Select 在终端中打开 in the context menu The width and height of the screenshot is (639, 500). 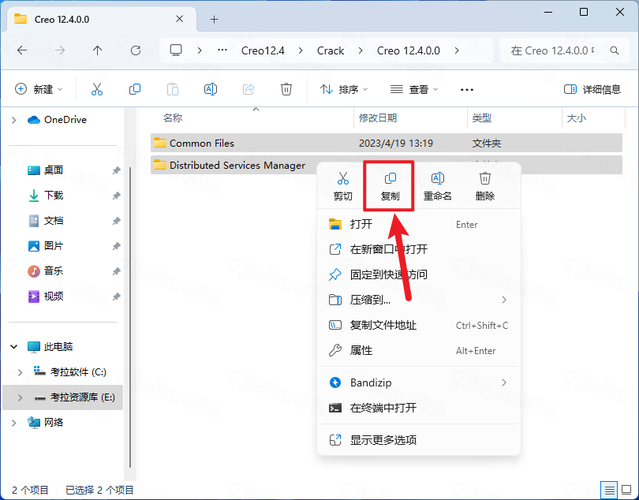click(x=419, y=408)
